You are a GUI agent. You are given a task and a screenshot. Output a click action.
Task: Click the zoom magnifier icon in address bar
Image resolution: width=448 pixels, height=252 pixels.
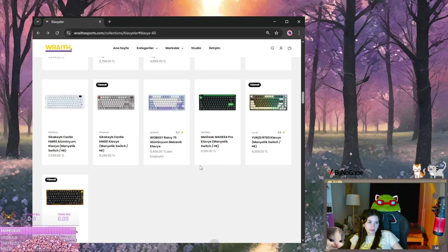[x=268, y=33]
